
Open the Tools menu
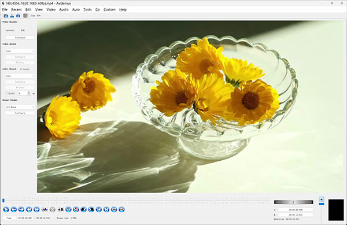[87, 9]
